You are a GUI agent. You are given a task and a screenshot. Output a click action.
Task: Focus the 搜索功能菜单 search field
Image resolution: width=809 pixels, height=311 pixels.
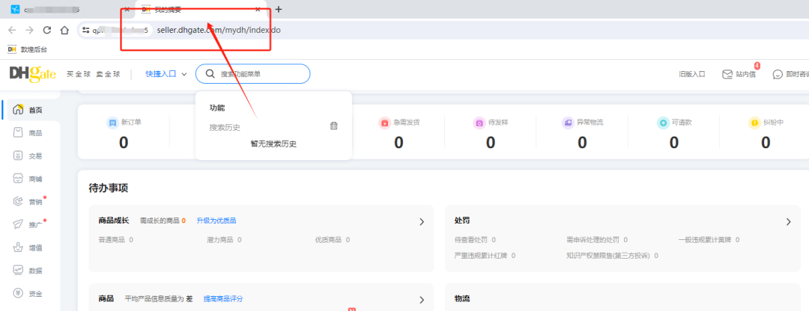coord(253,73)
